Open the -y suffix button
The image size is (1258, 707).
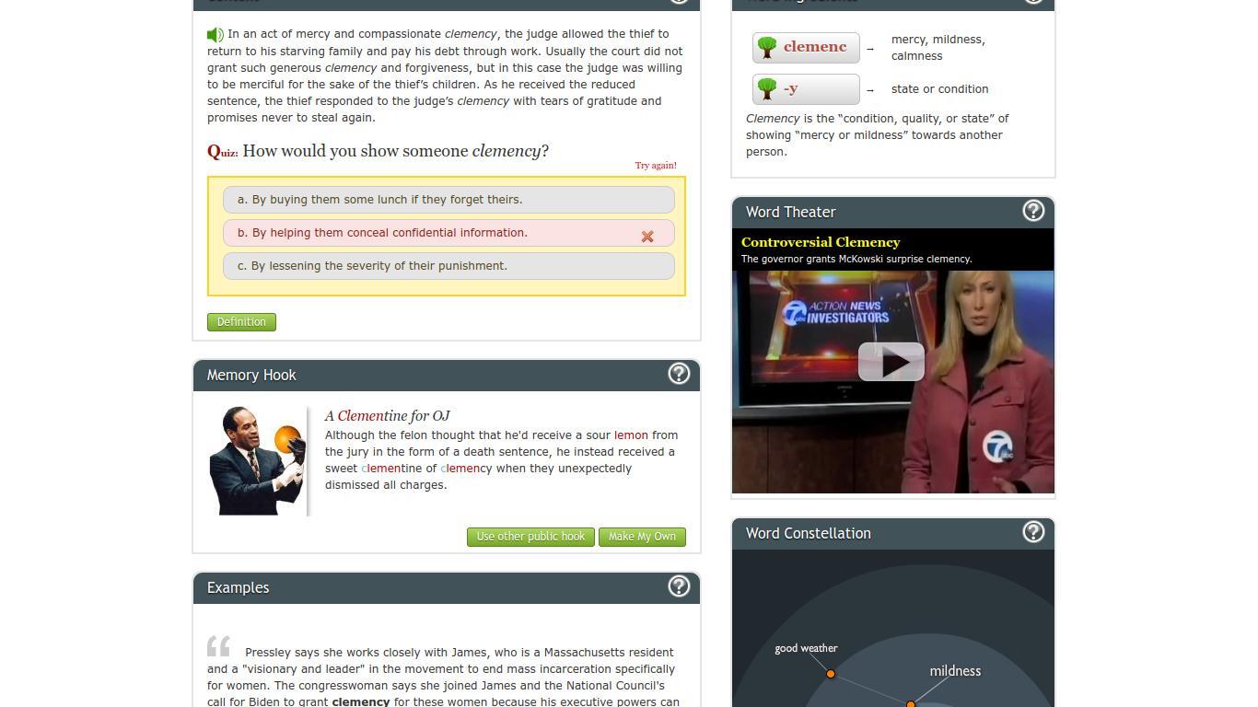pos(806,89)
